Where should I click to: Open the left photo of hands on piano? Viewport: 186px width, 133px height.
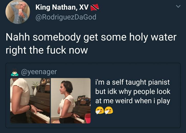(30, 101)
